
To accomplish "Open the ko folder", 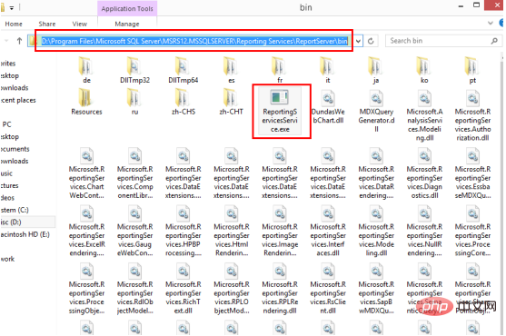I will (424, 70).
